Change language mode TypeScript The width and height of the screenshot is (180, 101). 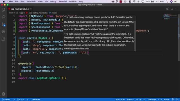coord(152,99)
